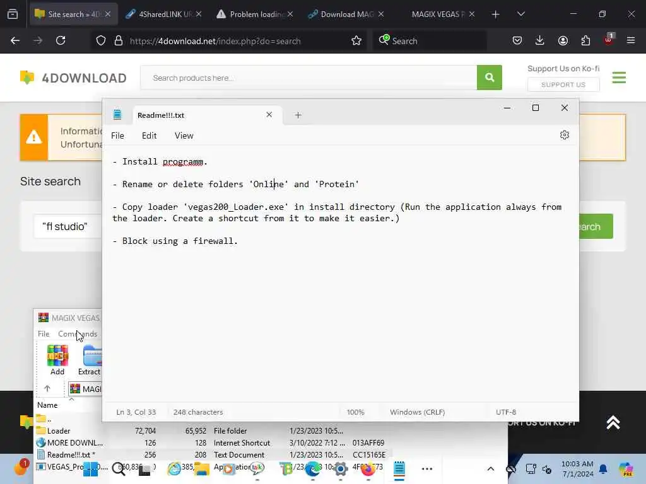Open Notepad Edit menu
The height and width of the screenshot is (484, 646).
[x=149, y=135]
